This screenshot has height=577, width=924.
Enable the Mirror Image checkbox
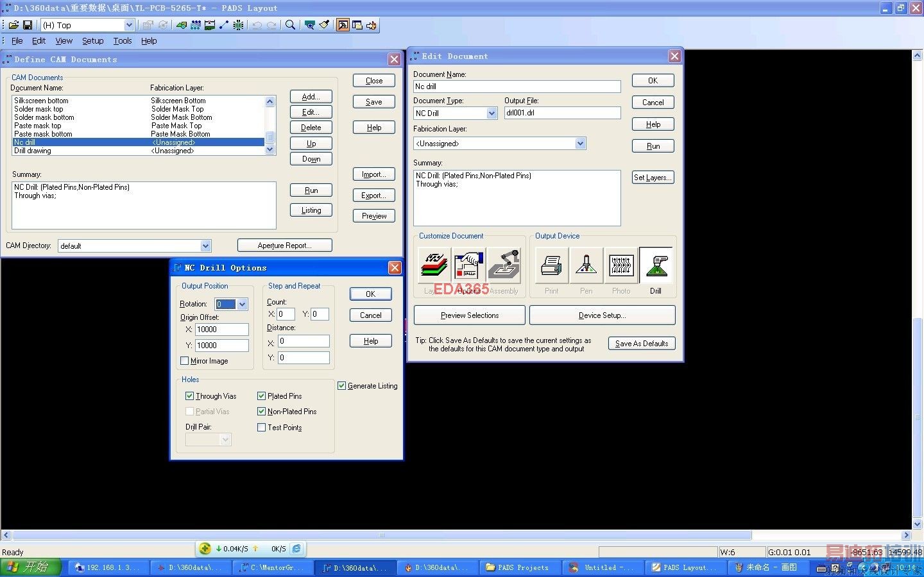185,361
